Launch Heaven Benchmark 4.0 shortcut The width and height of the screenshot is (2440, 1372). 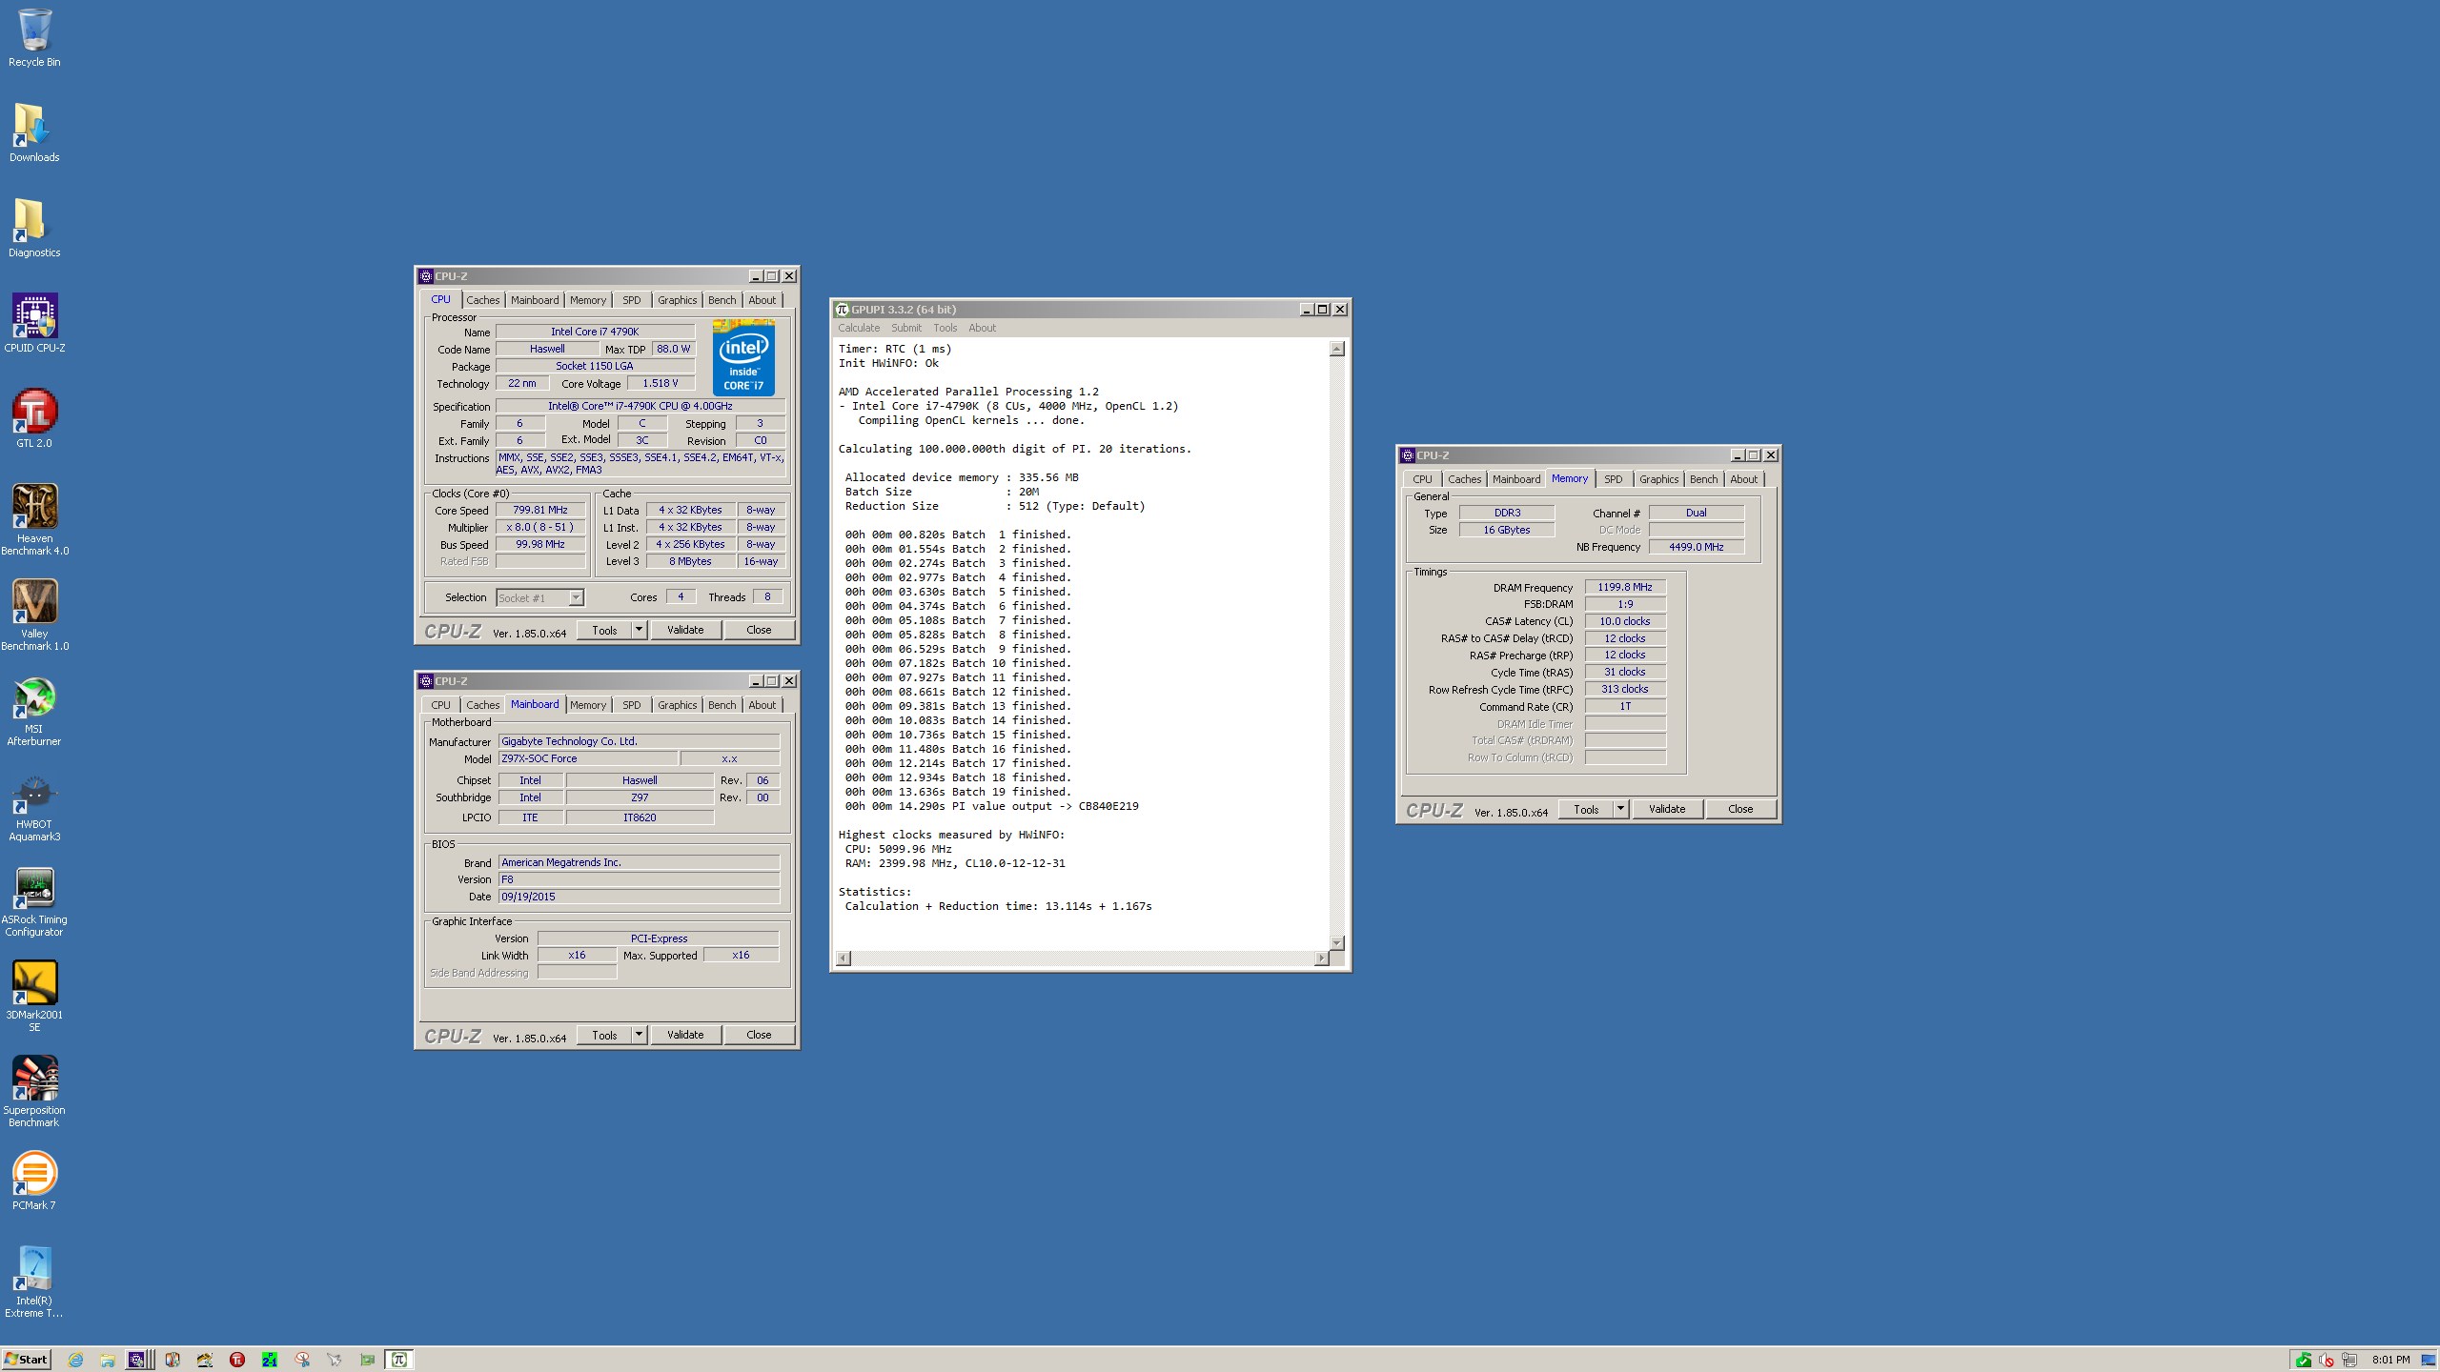[34, 519]
